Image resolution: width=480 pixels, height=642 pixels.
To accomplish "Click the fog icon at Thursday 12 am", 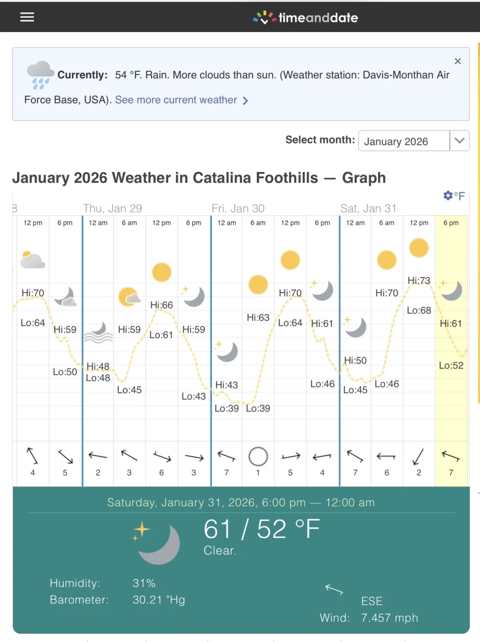I will point(98,333).
